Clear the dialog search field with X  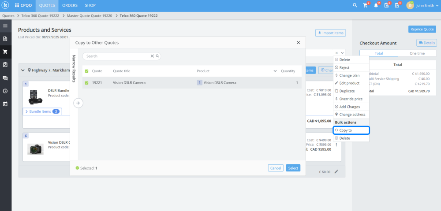coord(152,56)
